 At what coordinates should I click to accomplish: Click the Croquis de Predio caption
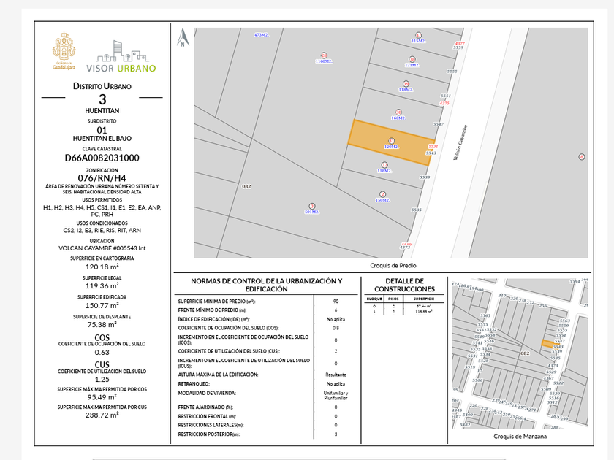click(393, 265)
